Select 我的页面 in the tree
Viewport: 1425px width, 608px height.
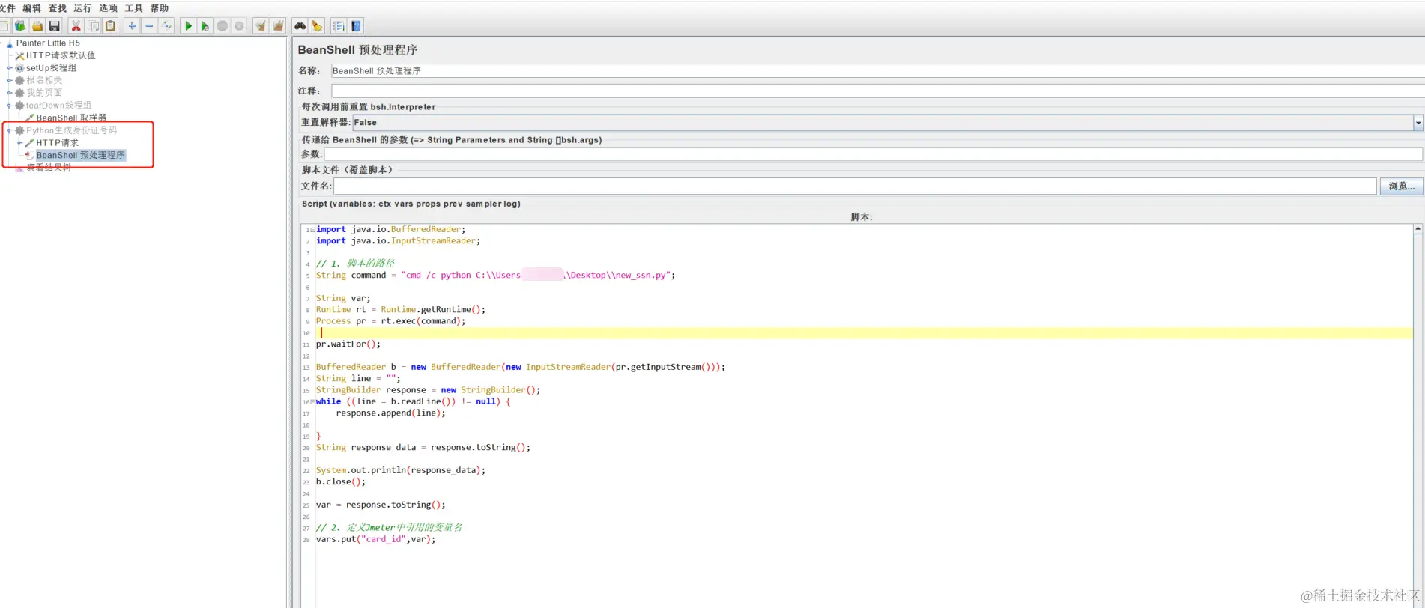click(x=45, y=93)
